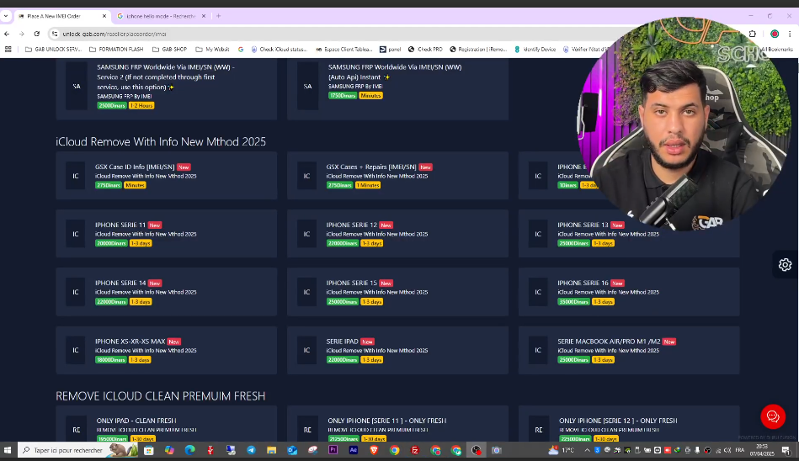Choose ONLY IPHONE SERIE 12 ONLY FRESH

629,424
